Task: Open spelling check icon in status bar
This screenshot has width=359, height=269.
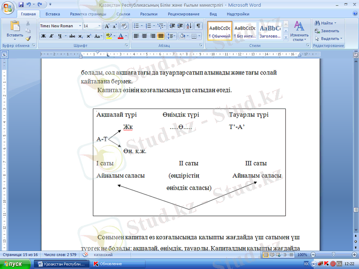Action: click(85, 254)
